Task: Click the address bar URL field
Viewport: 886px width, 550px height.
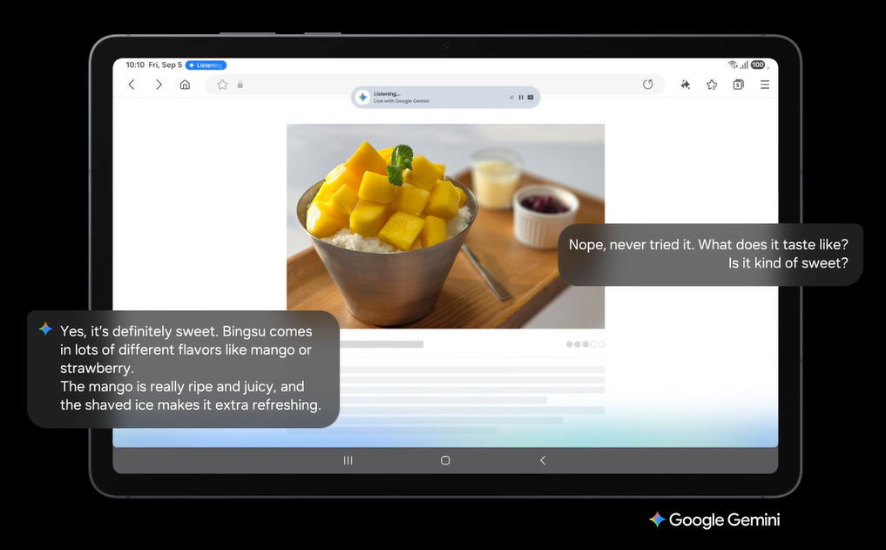Action: [x=436, y=85]
